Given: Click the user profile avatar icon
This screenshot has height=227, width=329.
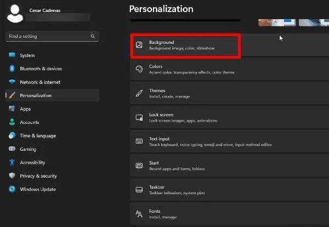Looking at the screenshot, I should [15, 13].
